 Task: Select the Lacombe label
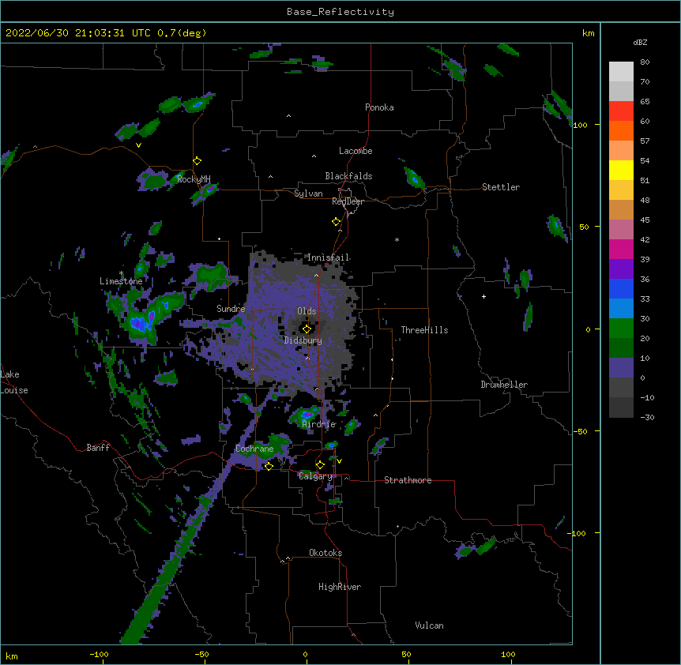pyautogui.click(x=356, y=151)
